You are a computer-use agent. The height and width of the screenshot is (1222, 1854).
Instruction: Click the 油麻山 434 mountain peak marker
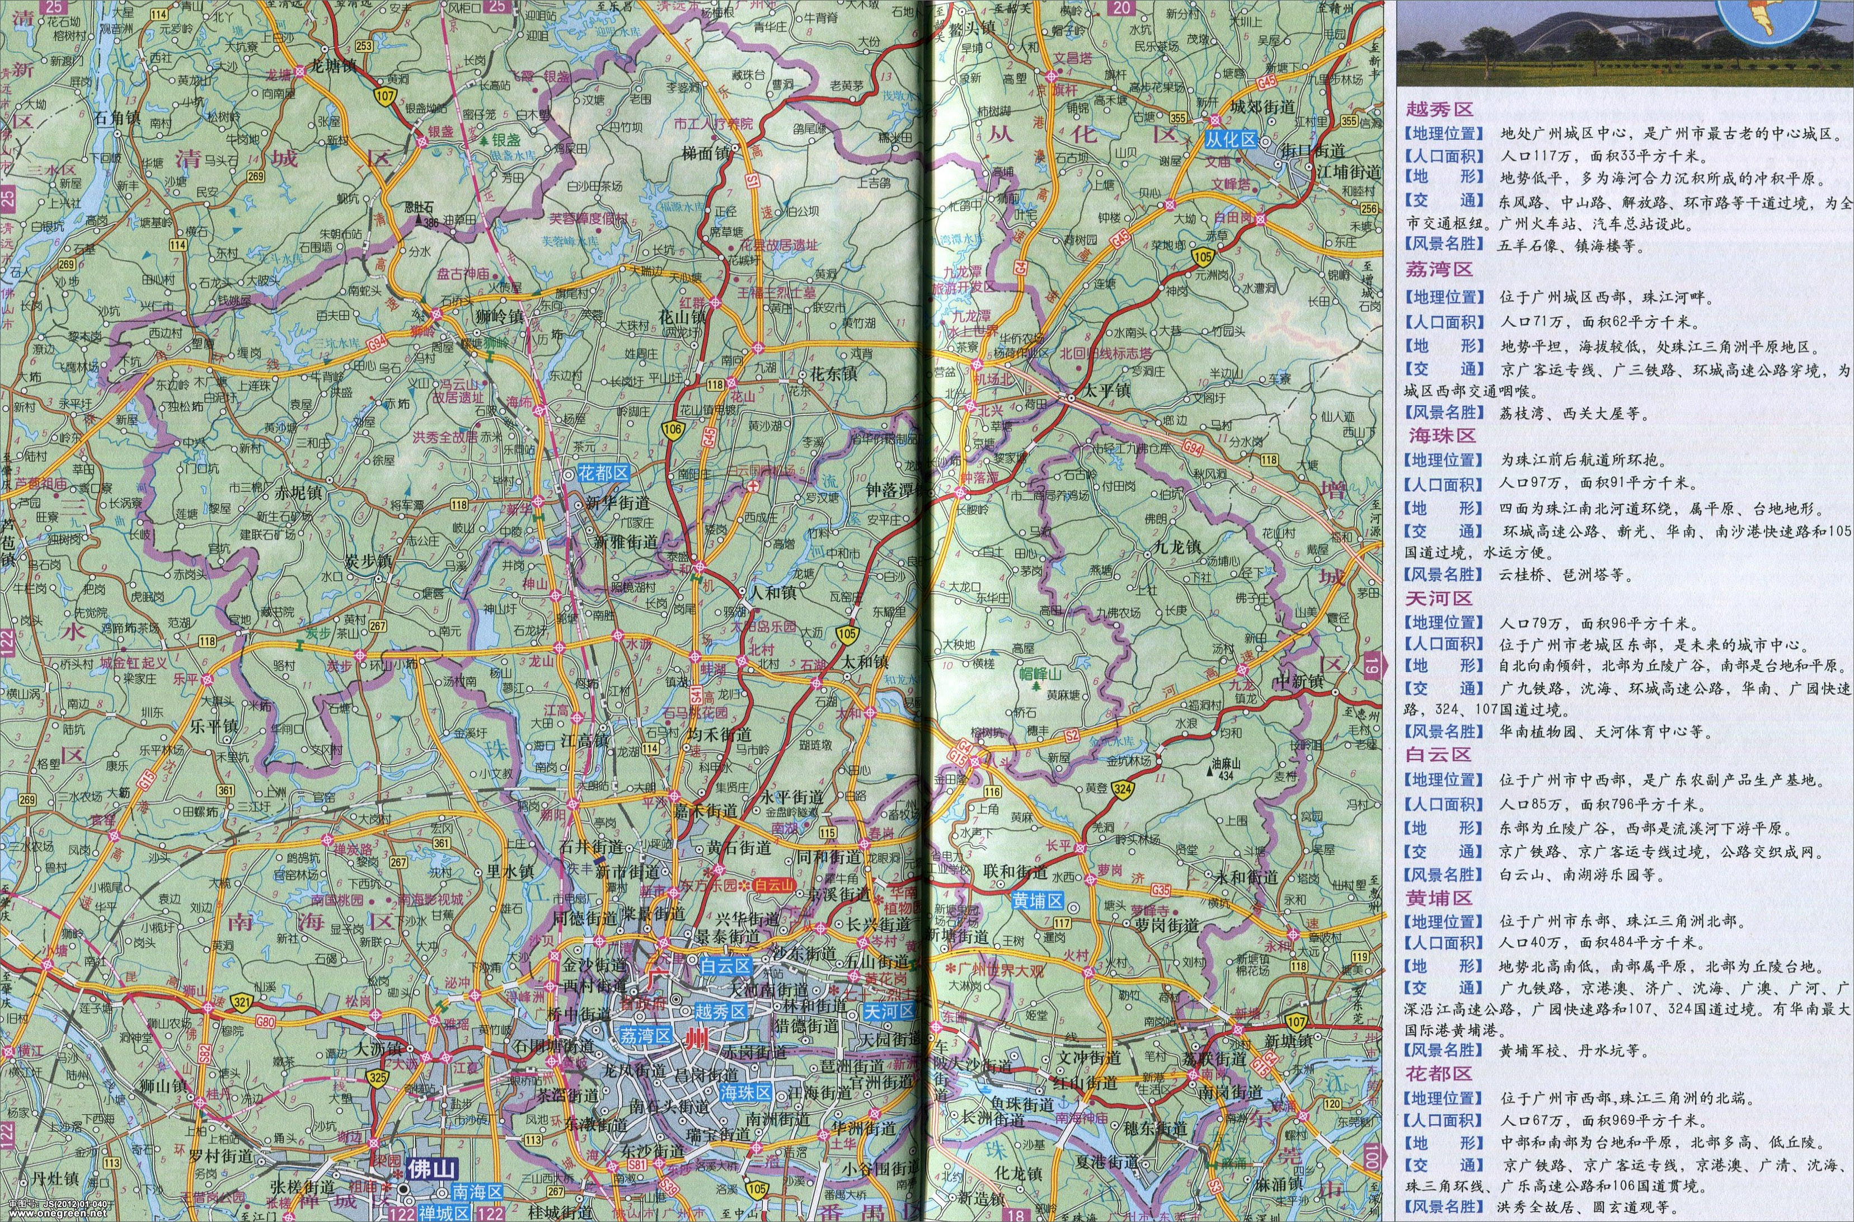pos(1210,772)
